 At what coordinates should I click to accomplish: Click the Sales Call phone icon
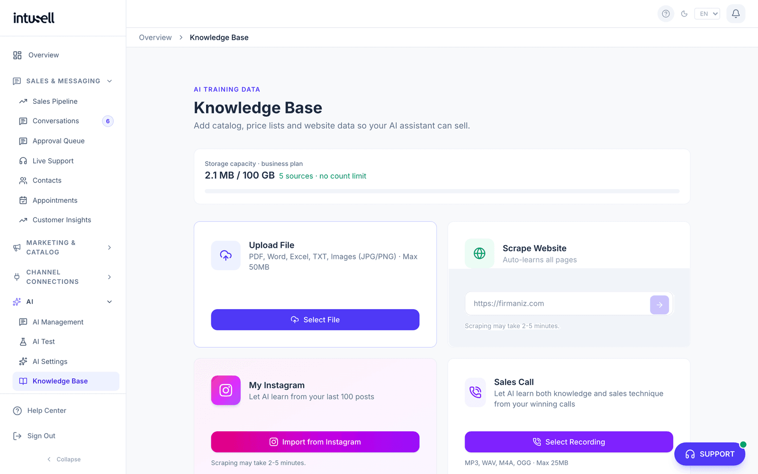[475, 392]
